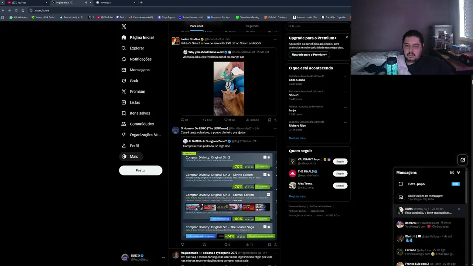Close the Upgrade para o Premium+ card
473x266 pixels.
tap(347, 37)
